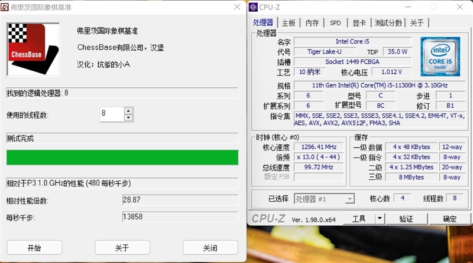The height and width of the screenshot is (263, 473).
Task: Click the L2 cache 4 x 1.25 MBytes value
Action: pyautogui.click(x=412, y=167)
